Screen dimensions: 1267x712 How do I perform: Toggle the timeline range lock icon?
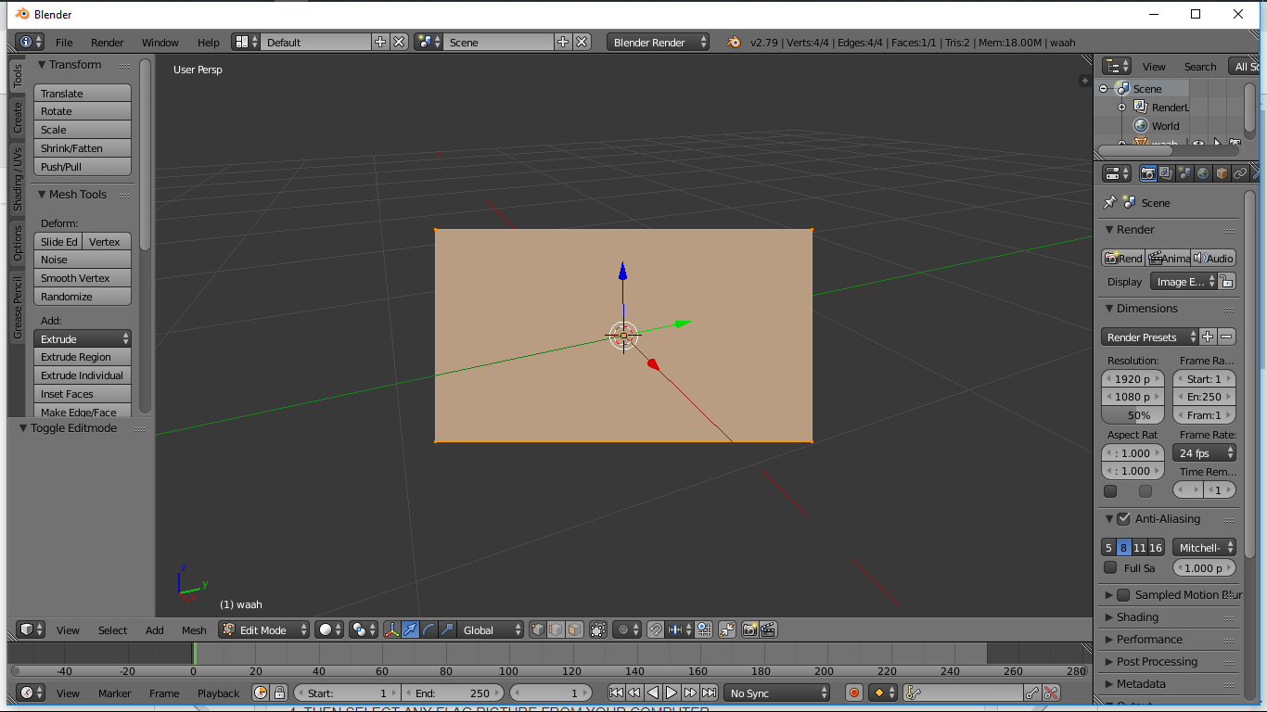pos(279,693)
